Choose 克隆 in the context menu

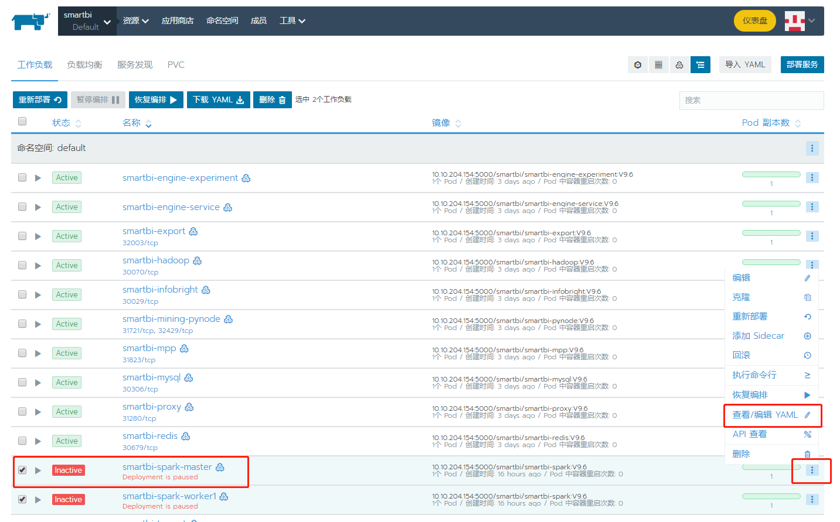771,297
